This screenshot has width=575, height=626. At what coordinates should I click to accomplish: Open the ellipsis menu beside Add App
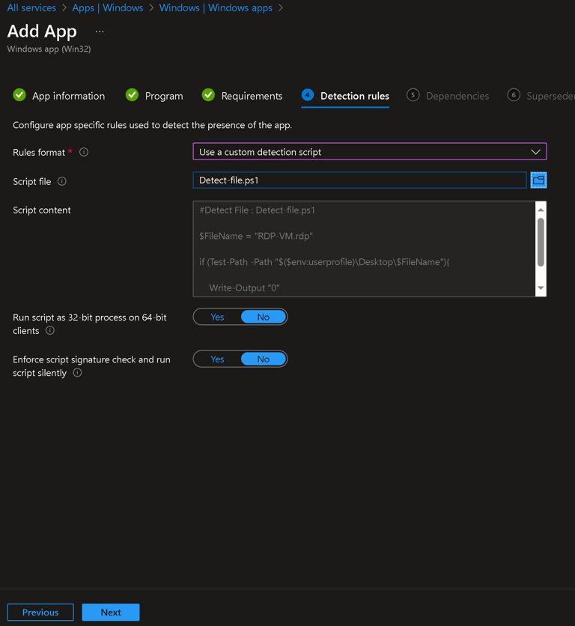click(x=100, y=31)
